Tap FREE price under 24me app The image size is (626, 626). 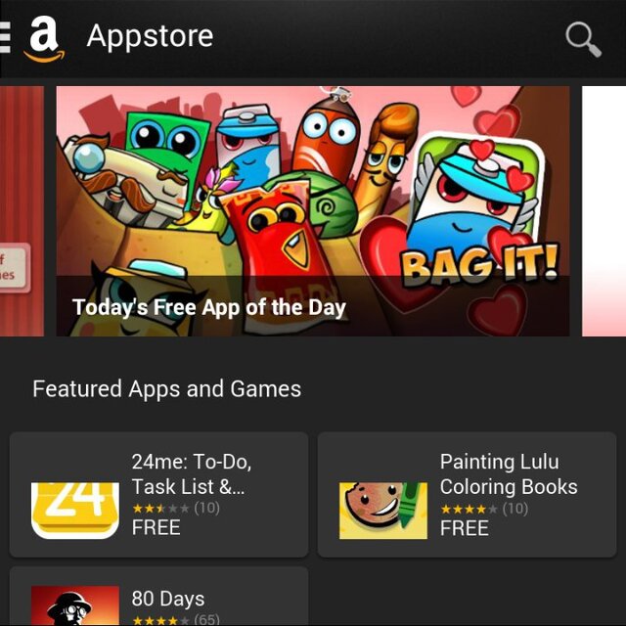pos(156,527)
